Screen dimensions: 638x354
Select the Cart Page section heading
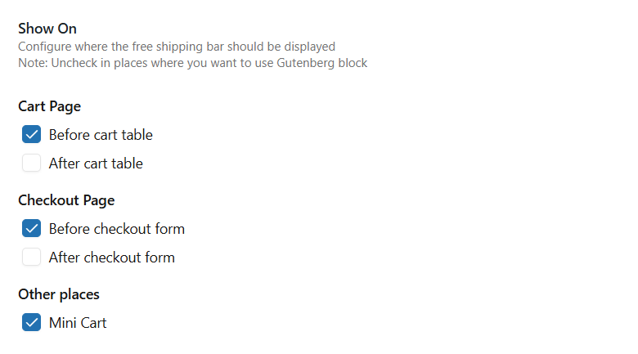tap(49, 106)
